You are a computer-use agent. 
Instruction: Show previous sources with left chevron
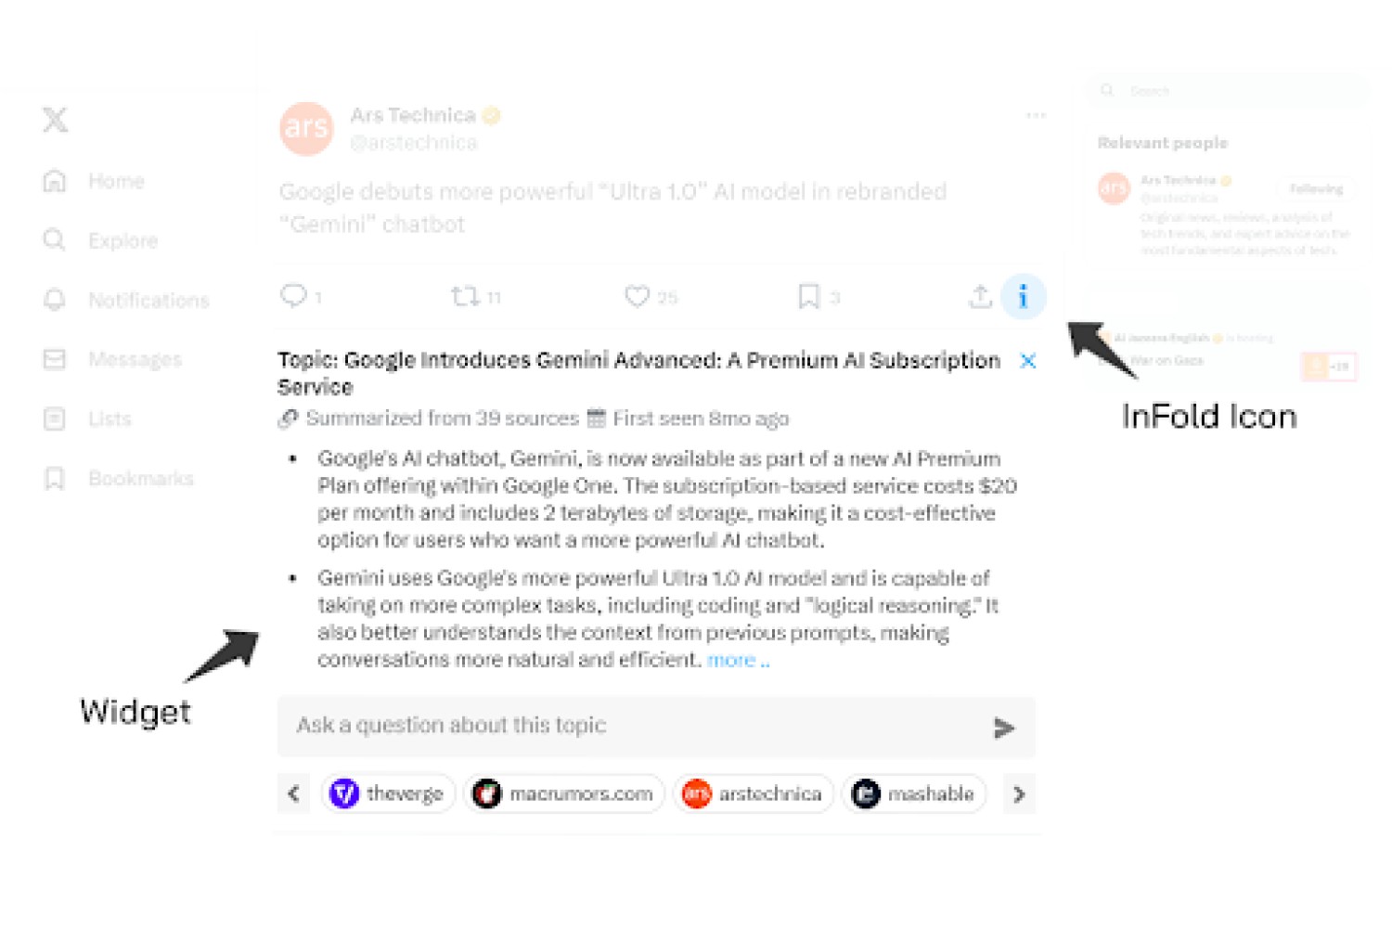294,794
